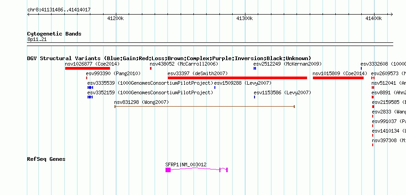This screenshot has height=195, width=406.
Task: Click the blue gain marks under esv3352159
Action: (90, 97)
